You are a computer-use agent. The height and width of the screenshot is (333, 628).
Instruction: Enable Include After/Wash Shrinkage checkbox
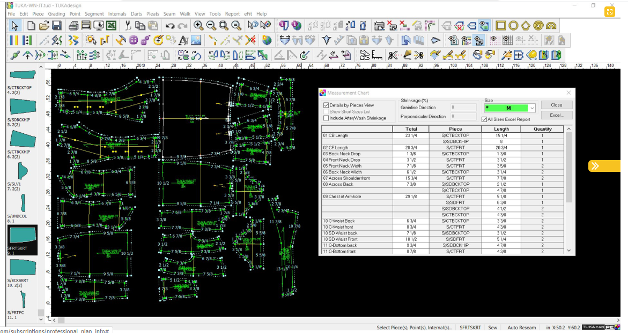[x=326, y=118]
